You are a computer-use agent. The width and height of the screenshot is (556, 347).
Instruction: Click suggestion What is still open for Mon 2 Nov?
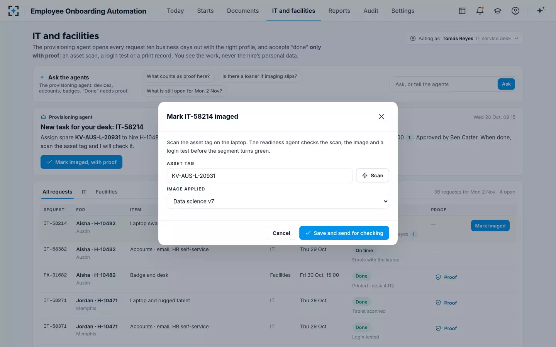(x=184, y=91)
